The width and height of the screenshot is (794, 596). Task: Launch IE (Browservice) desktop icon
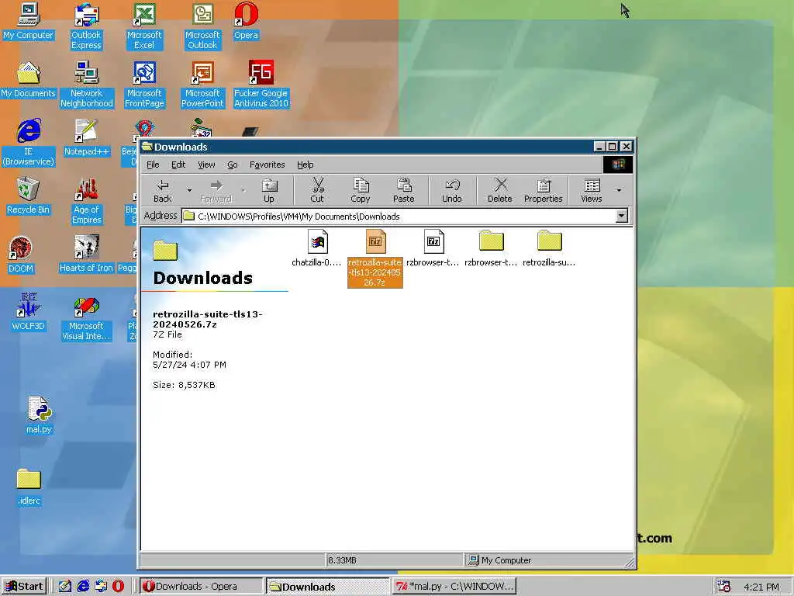tap(29, 143)
